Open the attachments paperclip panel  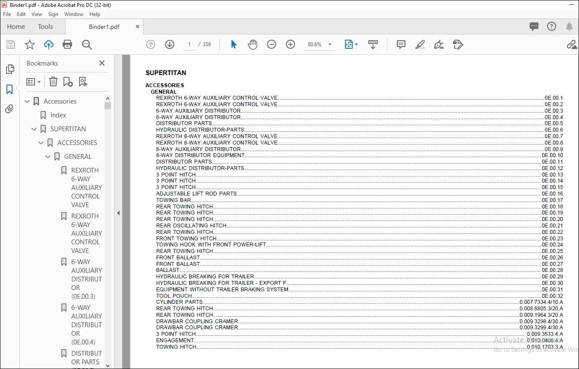(x=9, y=109)
